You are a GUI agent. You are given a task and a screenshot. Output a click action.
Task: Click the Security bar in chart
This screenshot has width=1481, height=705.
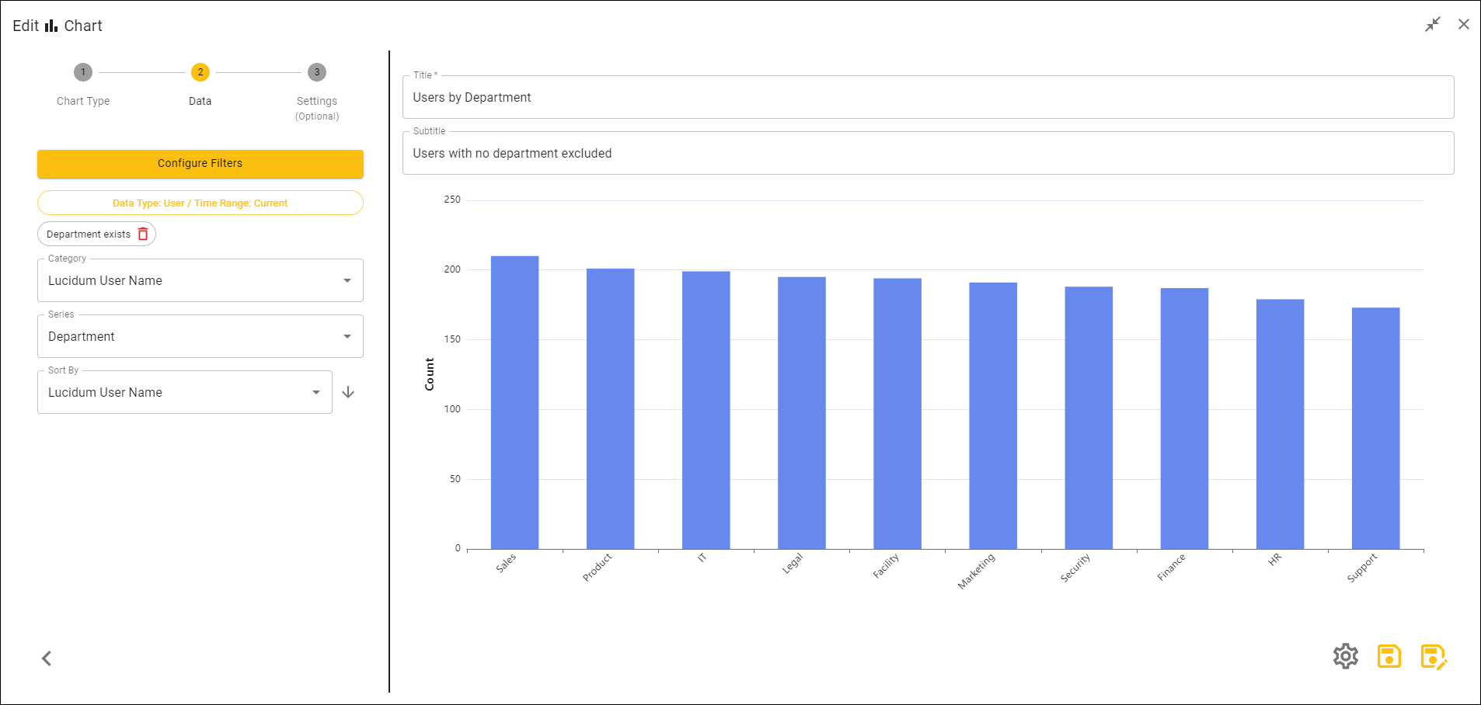(x=1089, y=418)
